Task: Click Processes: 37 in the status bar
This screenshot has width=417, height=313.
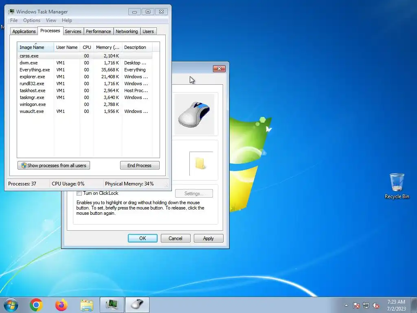Action: pyautogui.click(x=22, y=184)
